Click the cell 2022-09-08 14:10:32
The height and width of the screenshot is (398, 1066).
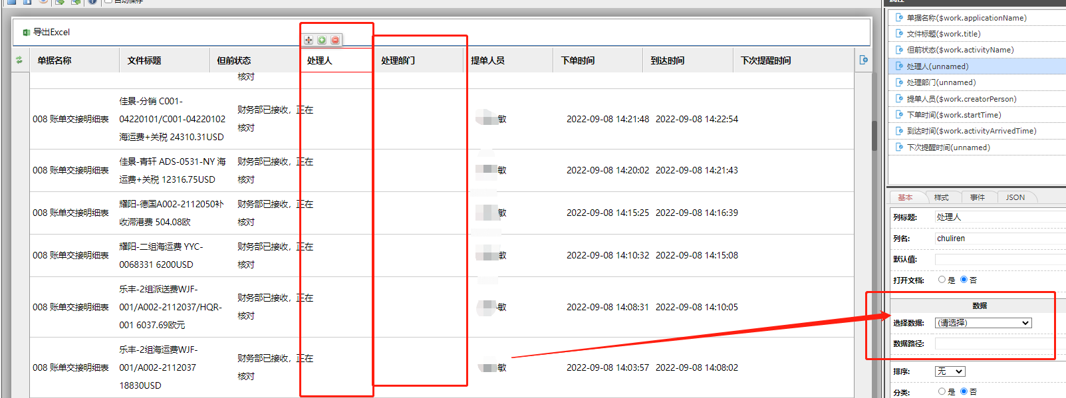(608, 255)
